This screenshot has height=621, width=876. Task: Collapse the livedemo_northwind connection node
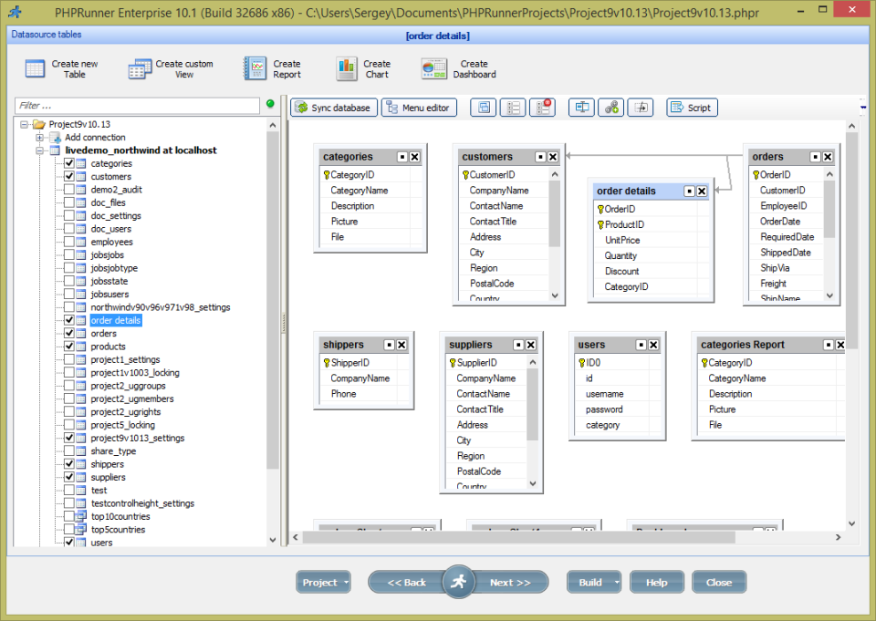[39, 150]
